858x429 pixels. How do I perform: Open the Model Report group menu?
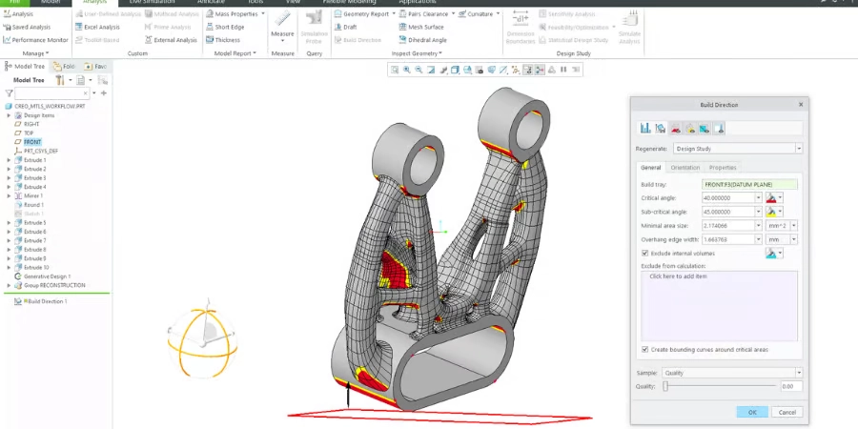point(235,53)
